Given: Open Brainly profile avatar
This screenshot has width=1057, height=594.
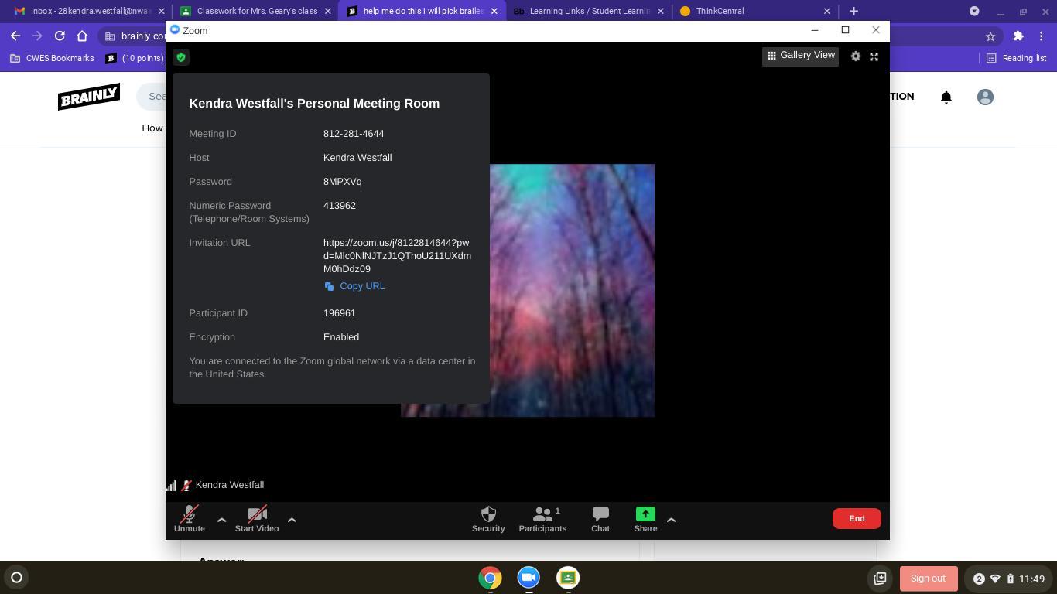Looking at the screenshot, I should pyautogui.click(x=985, y=97).
